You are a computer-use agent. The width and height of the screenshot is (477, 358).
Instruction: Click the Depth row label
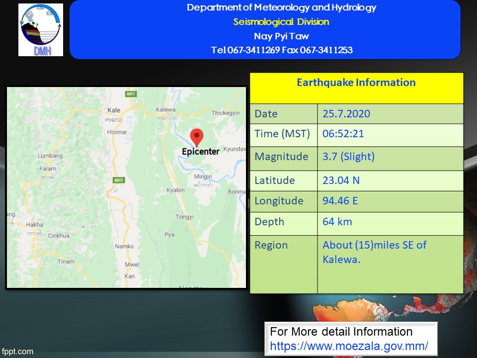[x=269, y=222]
